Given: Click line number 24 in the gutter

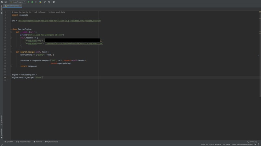Looking at the screenshot, I should click(5, 77).
